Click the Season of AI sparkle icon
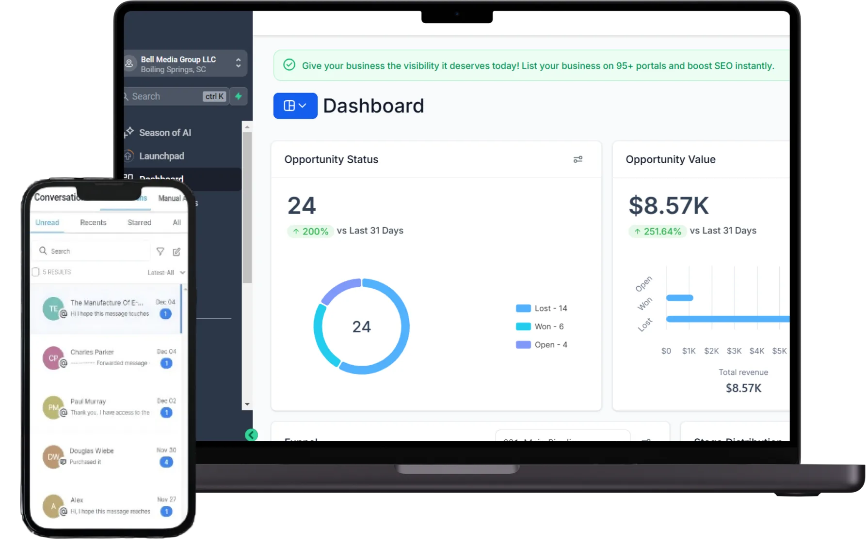866x558 pixels. coord(129,132)
